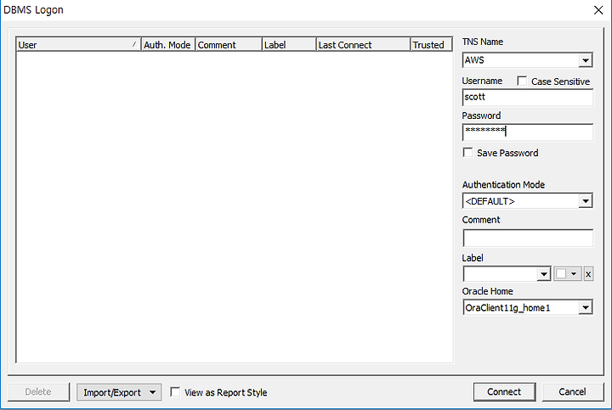Open the Oracle Home dropdown list
Viewport: 612px width, 410px height.
point(585,307)
